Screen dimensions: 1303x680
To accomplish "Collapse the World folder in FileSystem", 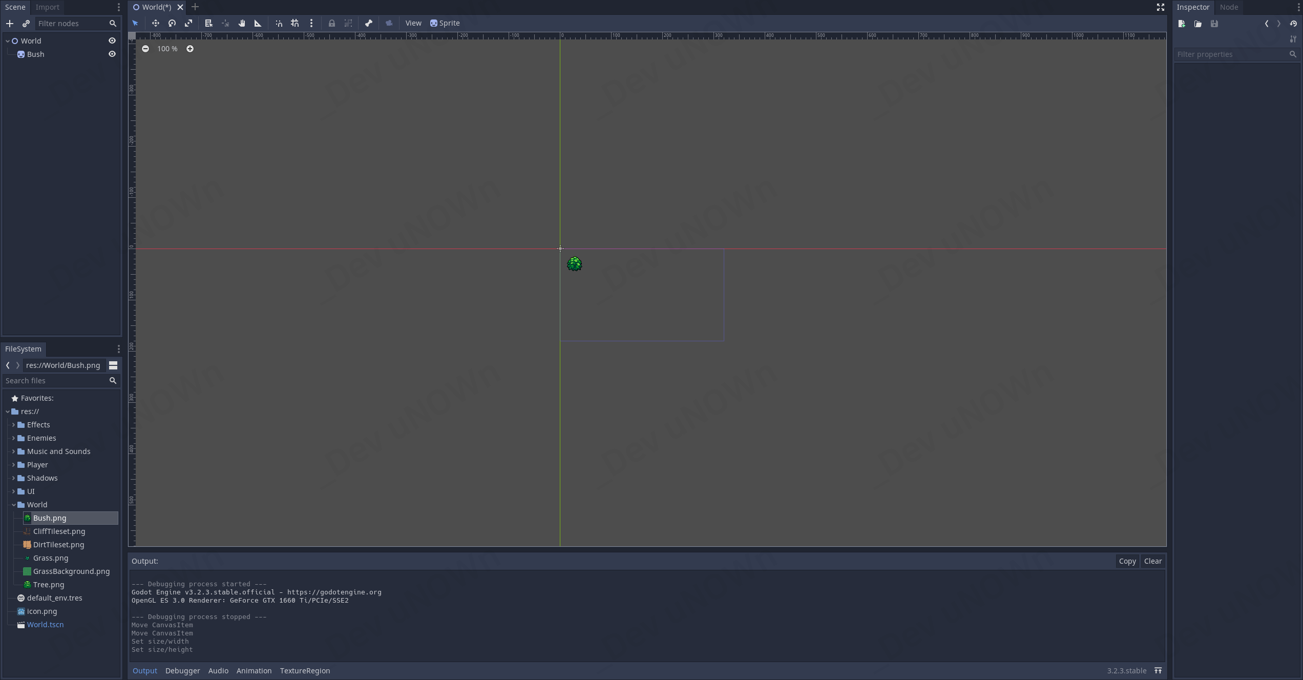I will (13, 505).
